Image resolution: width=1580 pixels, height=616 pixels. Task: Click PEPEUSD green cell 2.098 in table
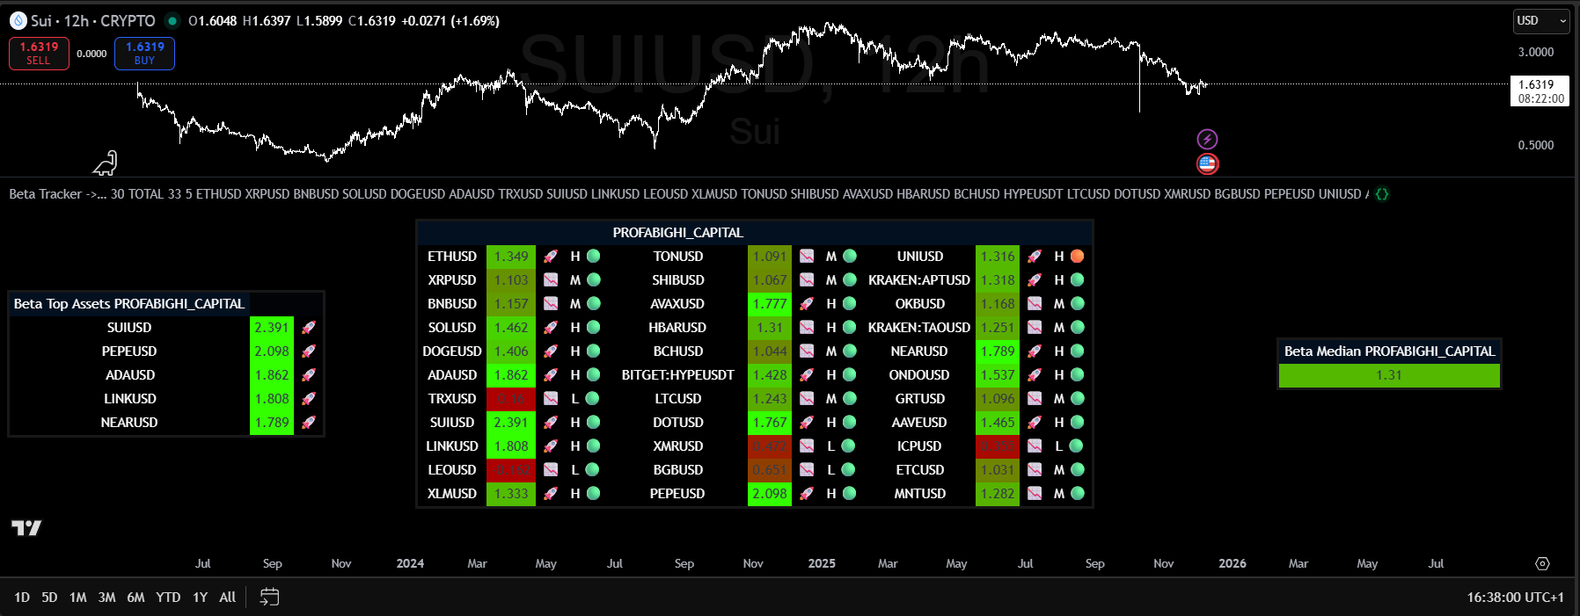point(770,494)
